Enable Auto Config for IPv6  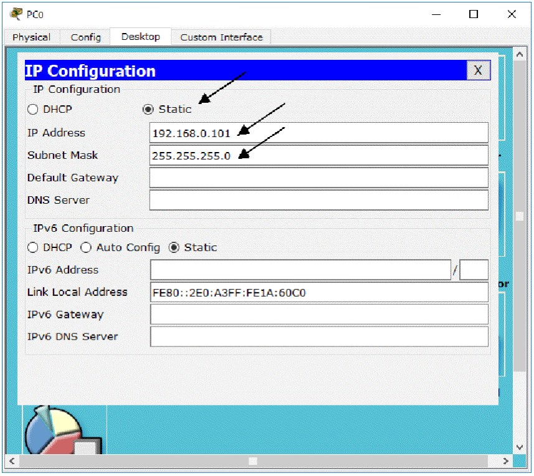(86, 248)
